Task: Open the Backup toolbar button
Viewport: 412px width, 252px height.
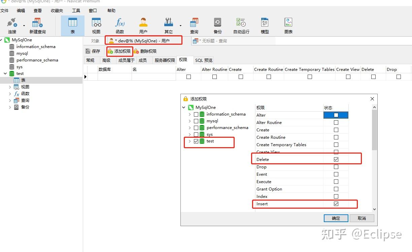Action: 218,26
